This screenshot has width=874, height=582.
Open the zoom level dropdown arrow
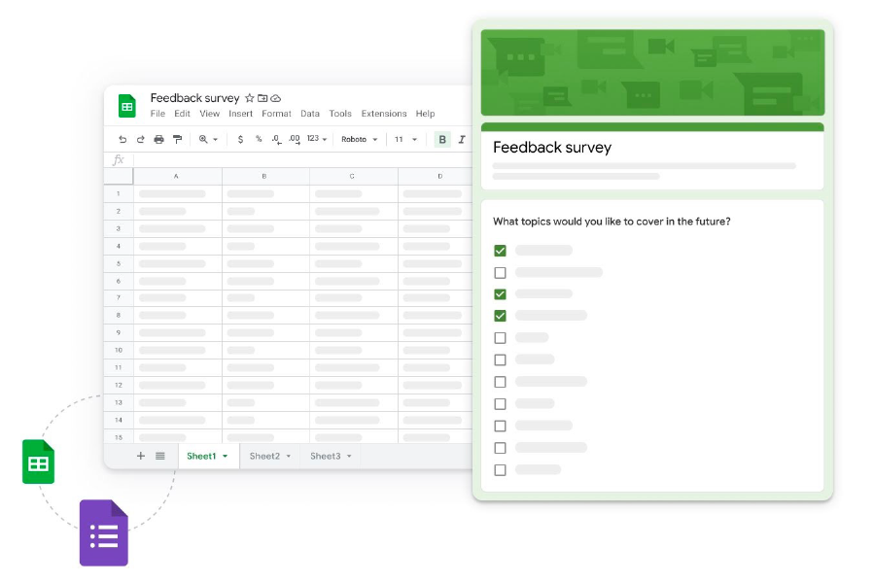[x=216, y=140]
